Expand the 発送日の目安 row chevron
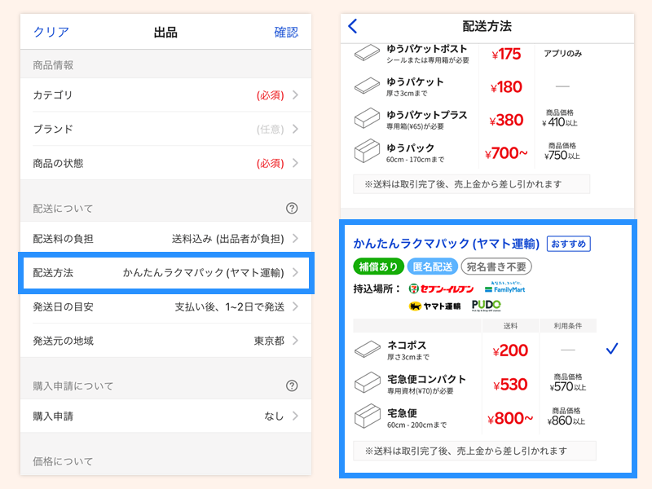Screen dimensions: 652x489 295,306
